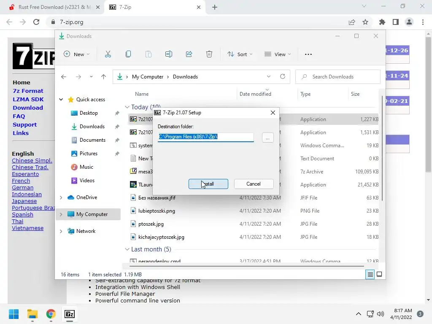Sort by the Name column header

point(142,94)
